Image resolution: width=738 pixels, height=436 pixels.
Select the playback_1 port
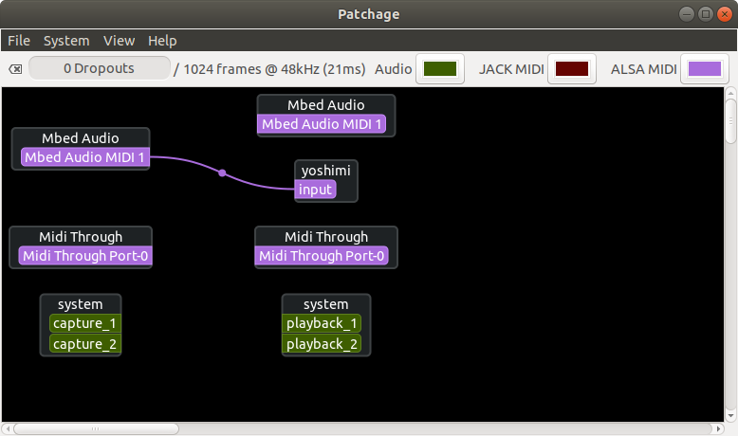click(322, 323)
